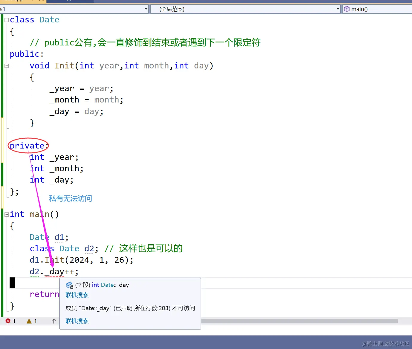Viewport: 412px width, 349px height.
Task: Click first 联机搜索 link under field info
Action: point(77,295)
